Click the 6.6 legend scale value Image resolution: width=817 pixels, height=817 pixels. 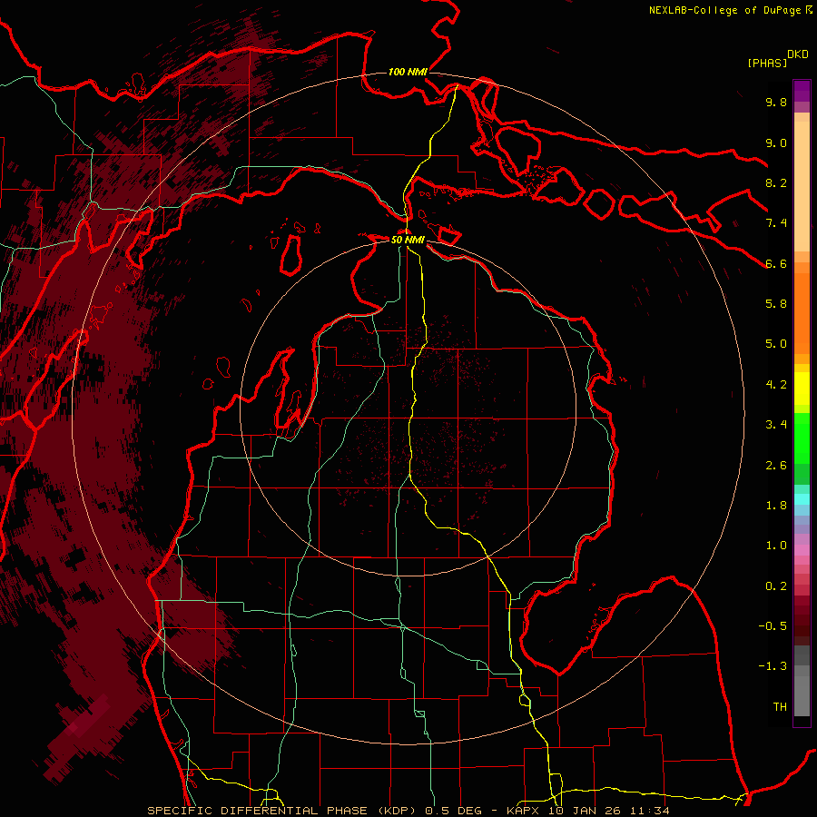(776, 263)
